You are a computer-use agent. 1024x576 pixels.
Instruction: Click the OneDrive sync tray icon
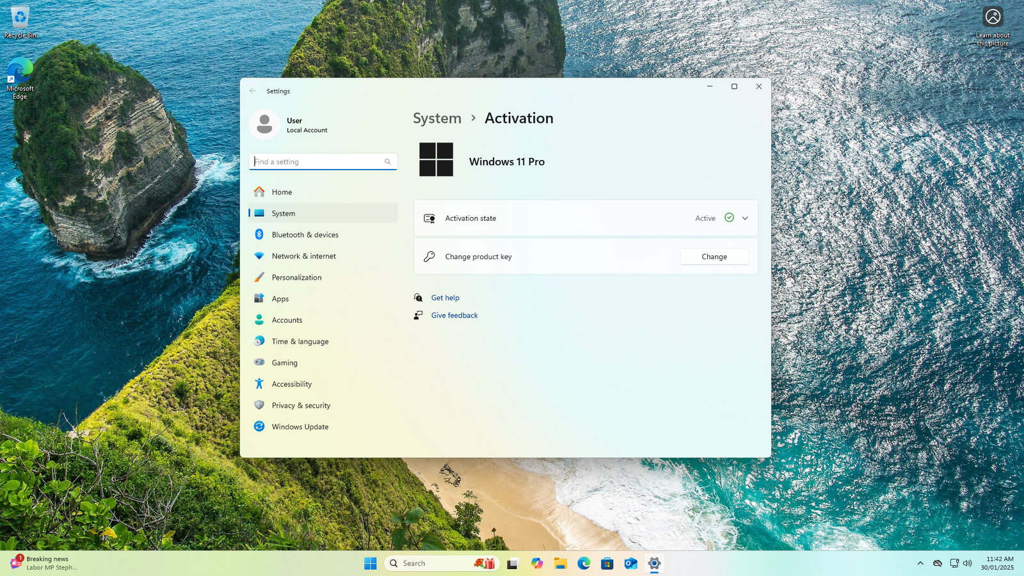[938, 563]
